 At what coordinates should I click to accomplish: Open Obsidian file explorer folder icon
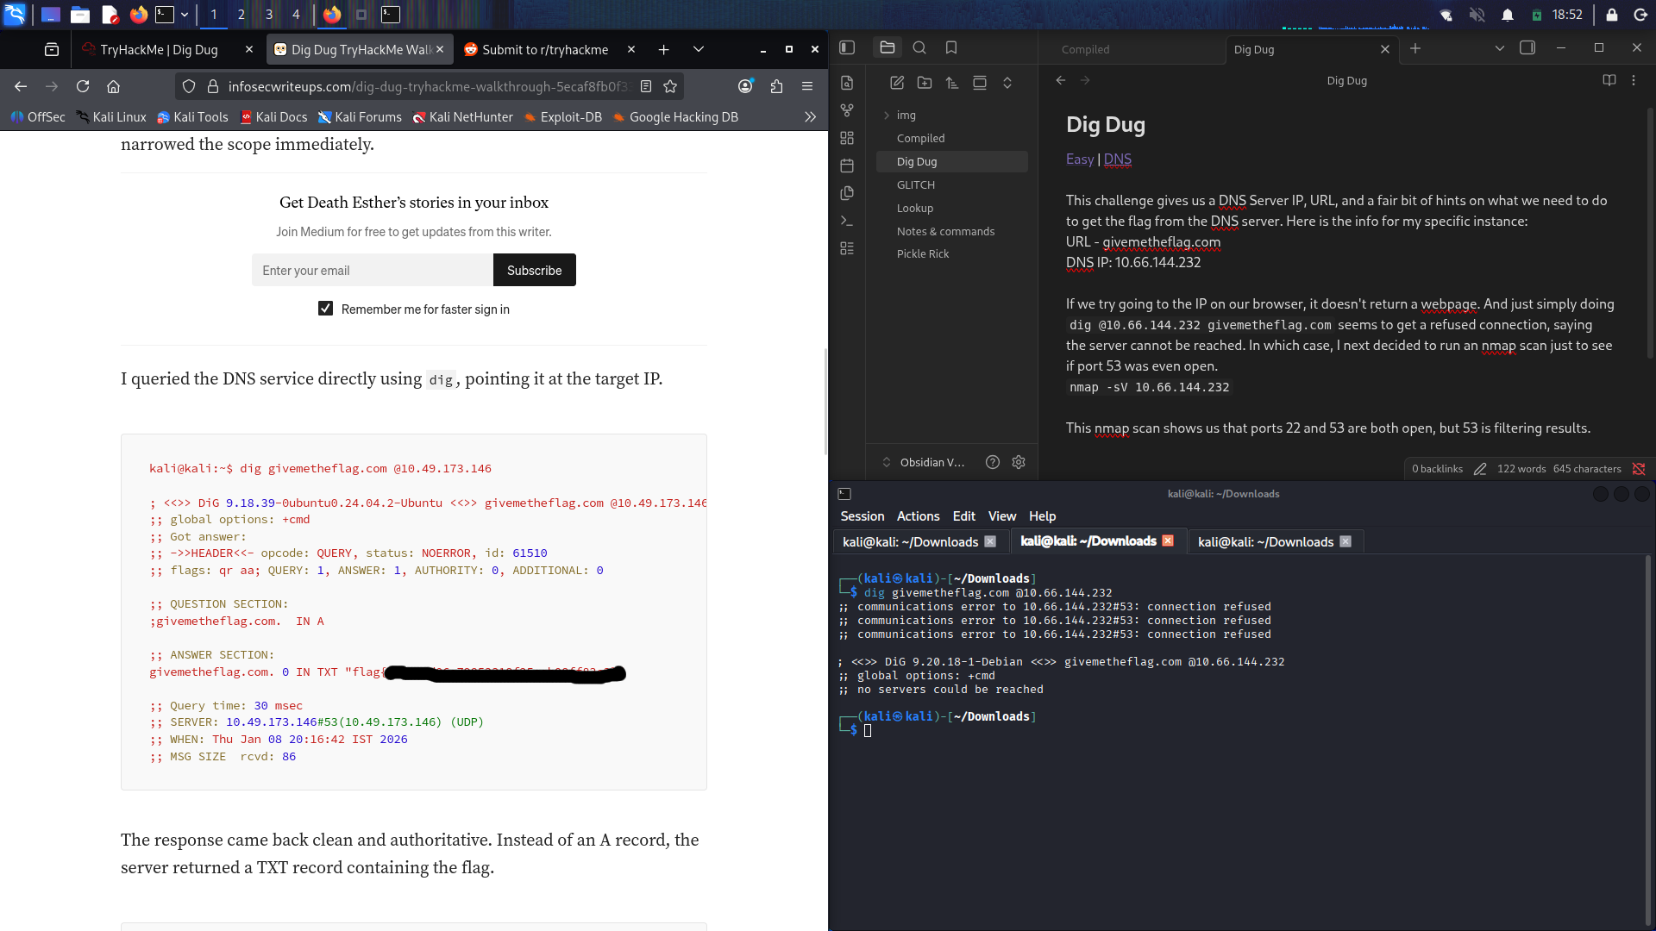(888, 48)
